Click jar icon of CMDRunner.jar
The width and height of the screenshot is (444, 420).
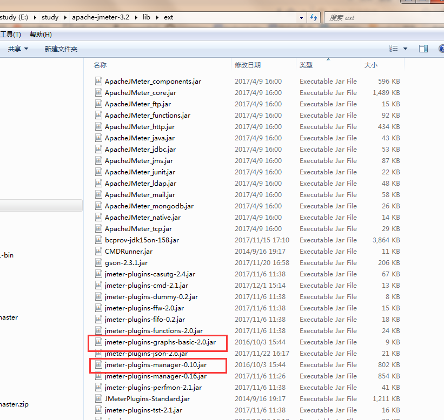[x=98, y=251]
